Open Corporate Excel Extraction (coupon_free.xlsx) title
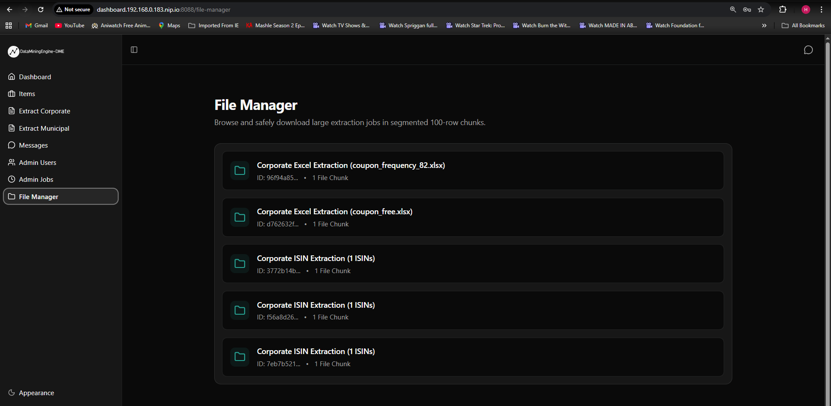This screenshot has width=831, height=406. (335, 212)
